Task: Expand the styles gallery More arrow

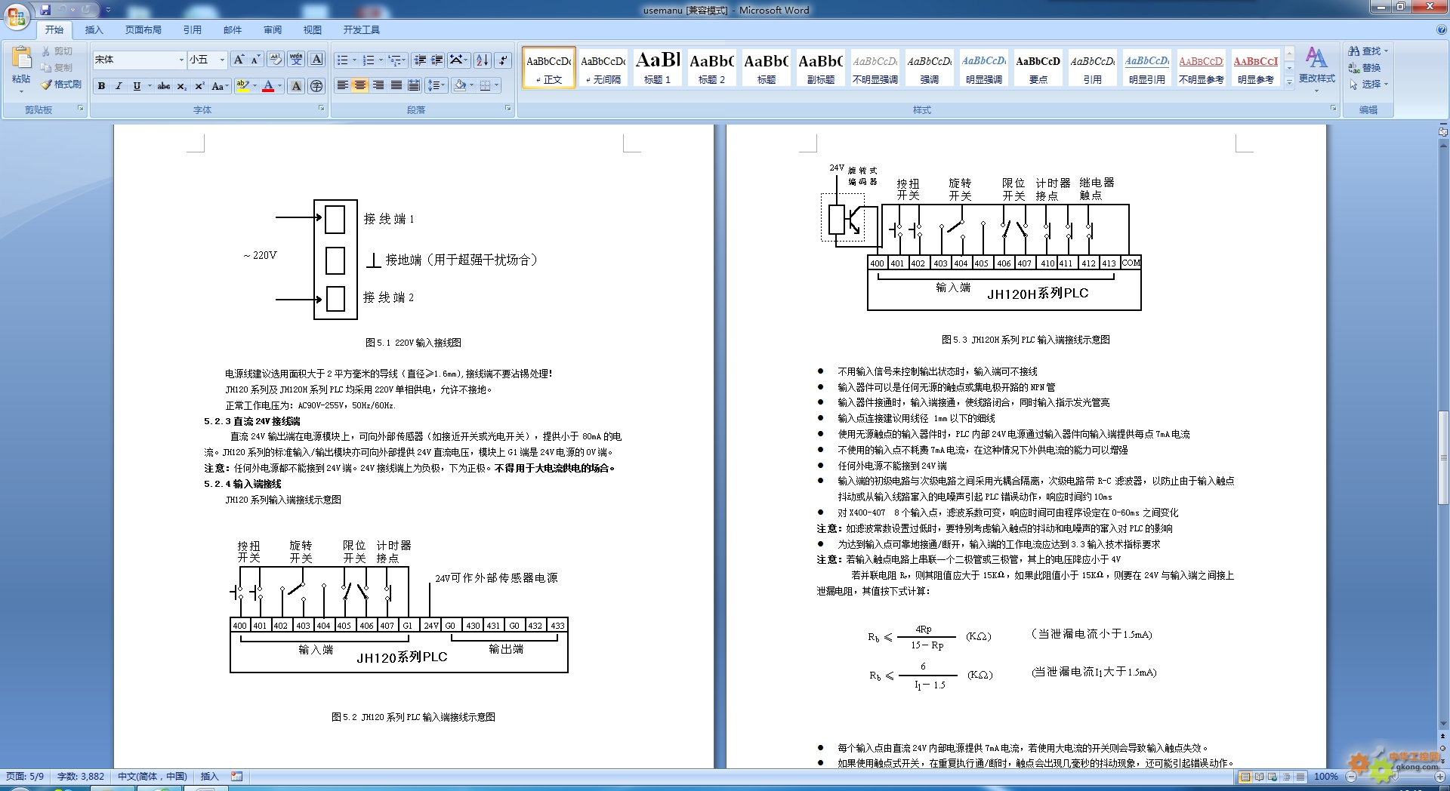Action: (1289, 83)
